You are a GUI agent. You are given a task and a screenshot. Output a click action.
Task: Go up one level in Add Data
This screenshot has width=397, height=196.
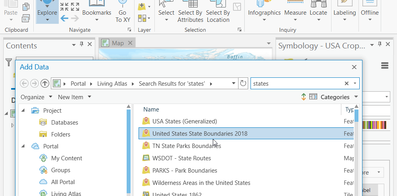click(45, 83)
